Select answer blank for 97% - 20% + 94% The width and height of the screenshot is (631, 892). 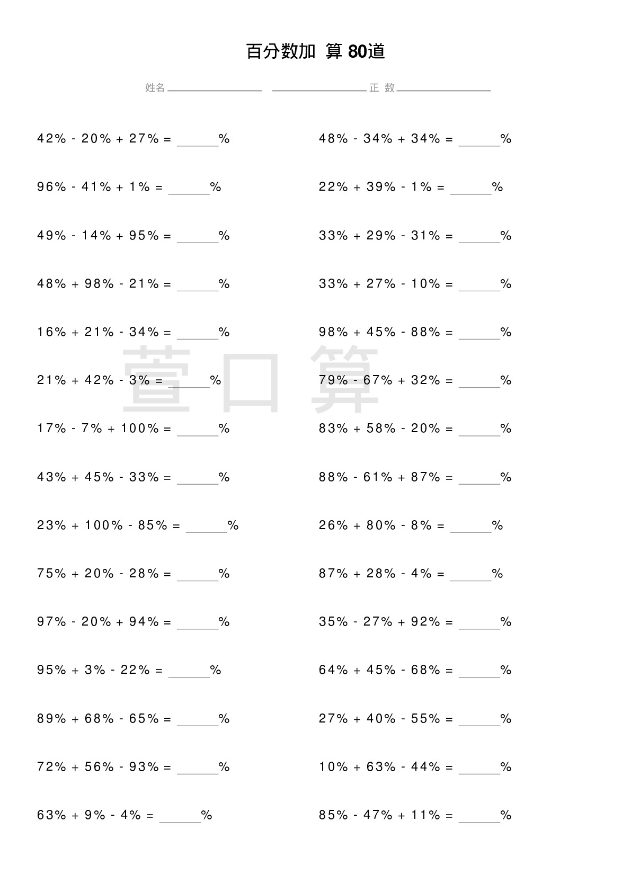click(x=198, y=622)
